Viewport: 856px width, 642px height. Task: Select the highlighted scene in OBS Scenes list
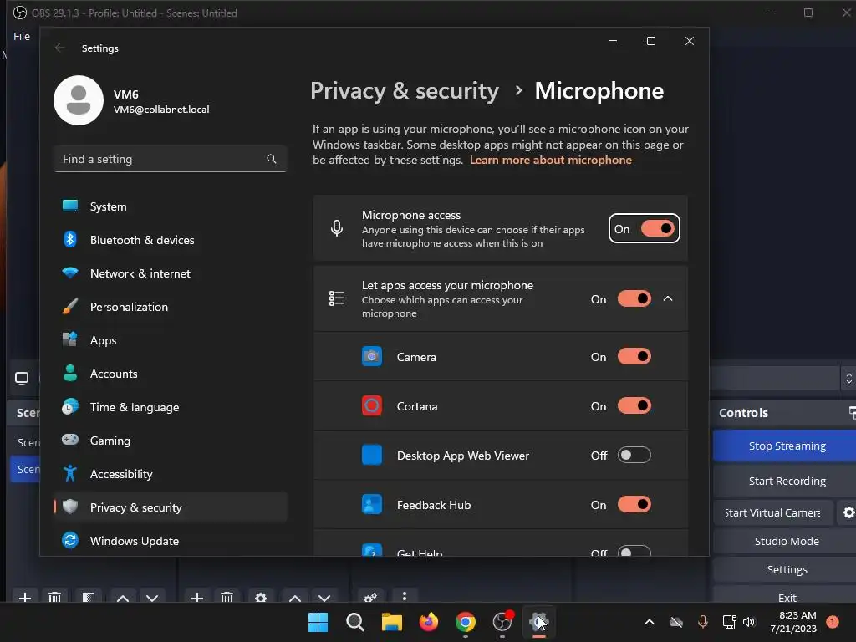(25, 469)
